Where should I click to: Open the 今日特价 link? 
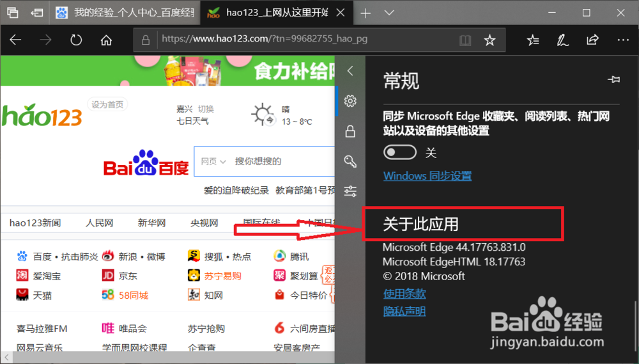[309, 295]
